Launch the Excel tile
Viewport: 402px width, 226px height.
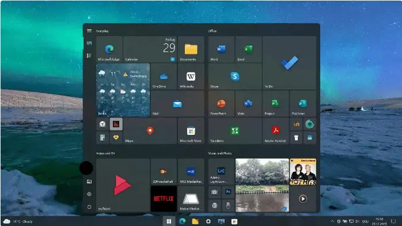248,49
